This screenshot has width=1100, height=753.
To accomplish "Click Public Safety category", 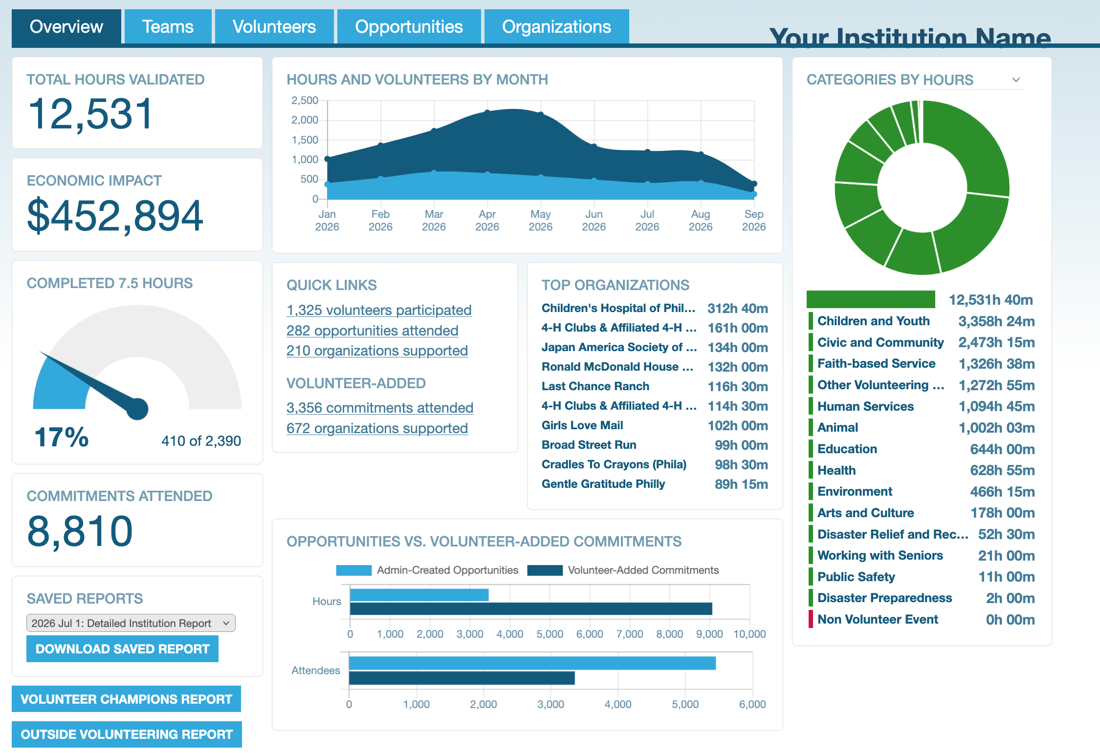I will click(x=922, y=577).
